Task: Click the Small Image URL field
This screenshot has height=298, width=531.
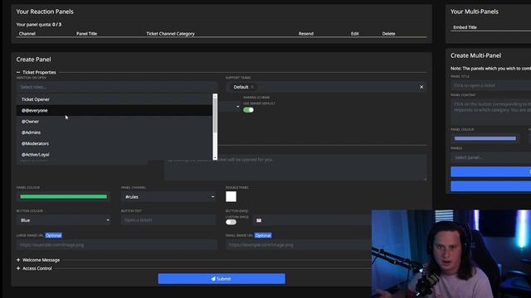Action: coord(299,245)
